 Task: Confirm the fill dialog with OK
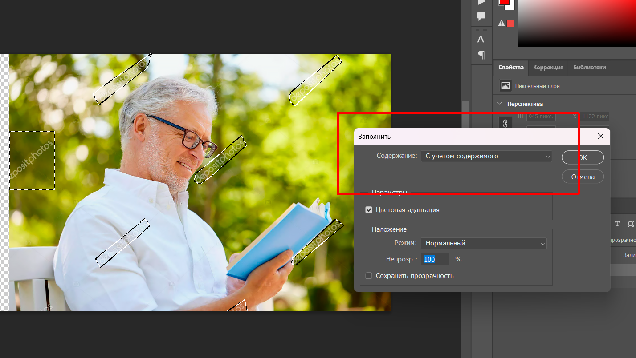point(583,157)
